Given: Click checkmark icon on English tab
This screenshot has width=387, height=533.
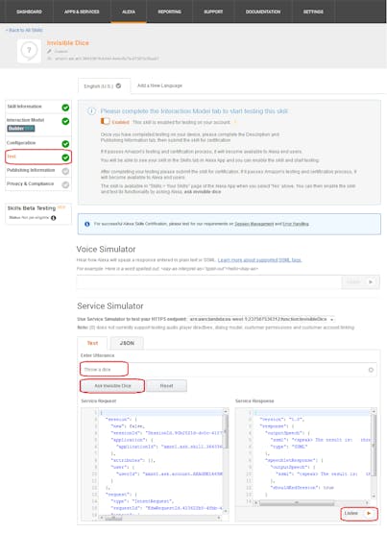Looking at the screenshot, I should [x=118, y=86].
